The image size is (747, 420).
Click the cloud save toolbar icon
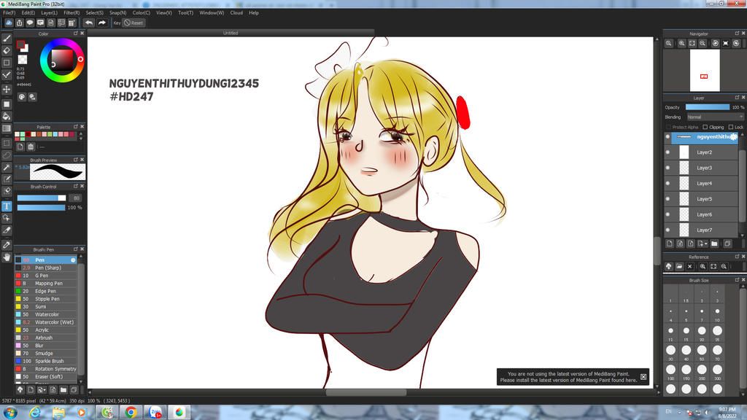click(x=9, y=23)
